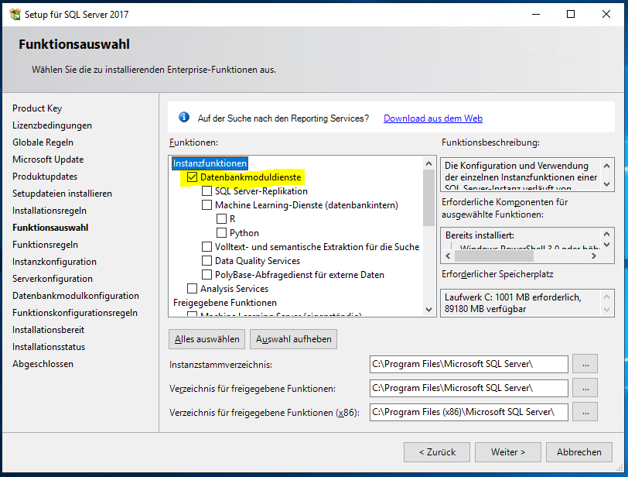
Task: Minimize the SQL Server 2017 setup window
Action: (536, 15)
